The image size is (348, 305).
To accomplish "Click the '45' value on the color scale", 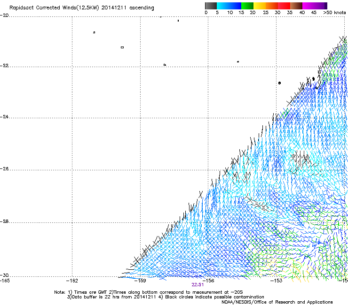I will pyautogui.click(x=314, y=12).
